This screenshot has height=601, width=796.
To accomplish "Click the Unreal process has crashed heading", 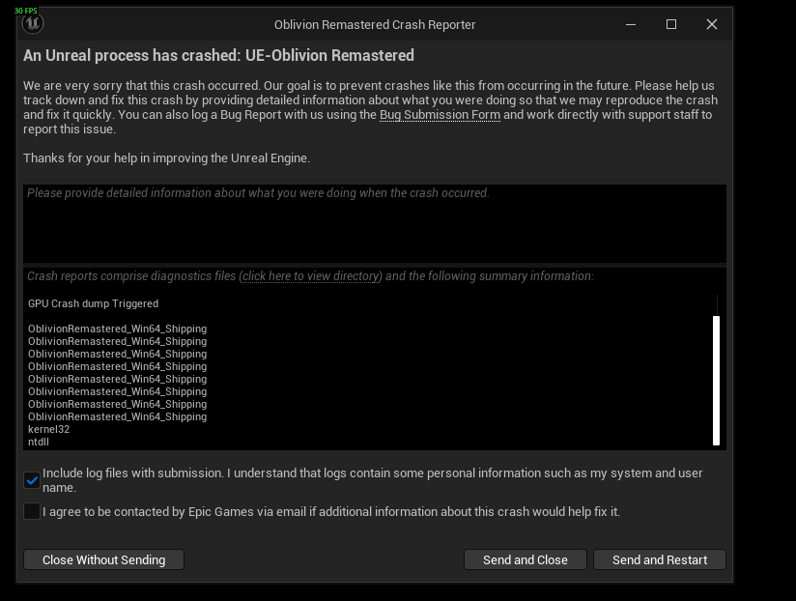I will click(218, 56).
